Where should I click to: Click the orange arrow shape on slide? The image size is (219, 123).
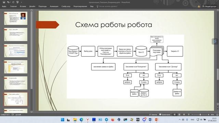(48, 25)
